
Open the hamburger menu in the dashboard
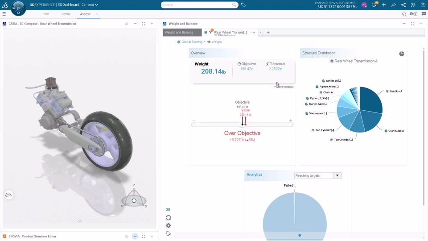[4, 14]
